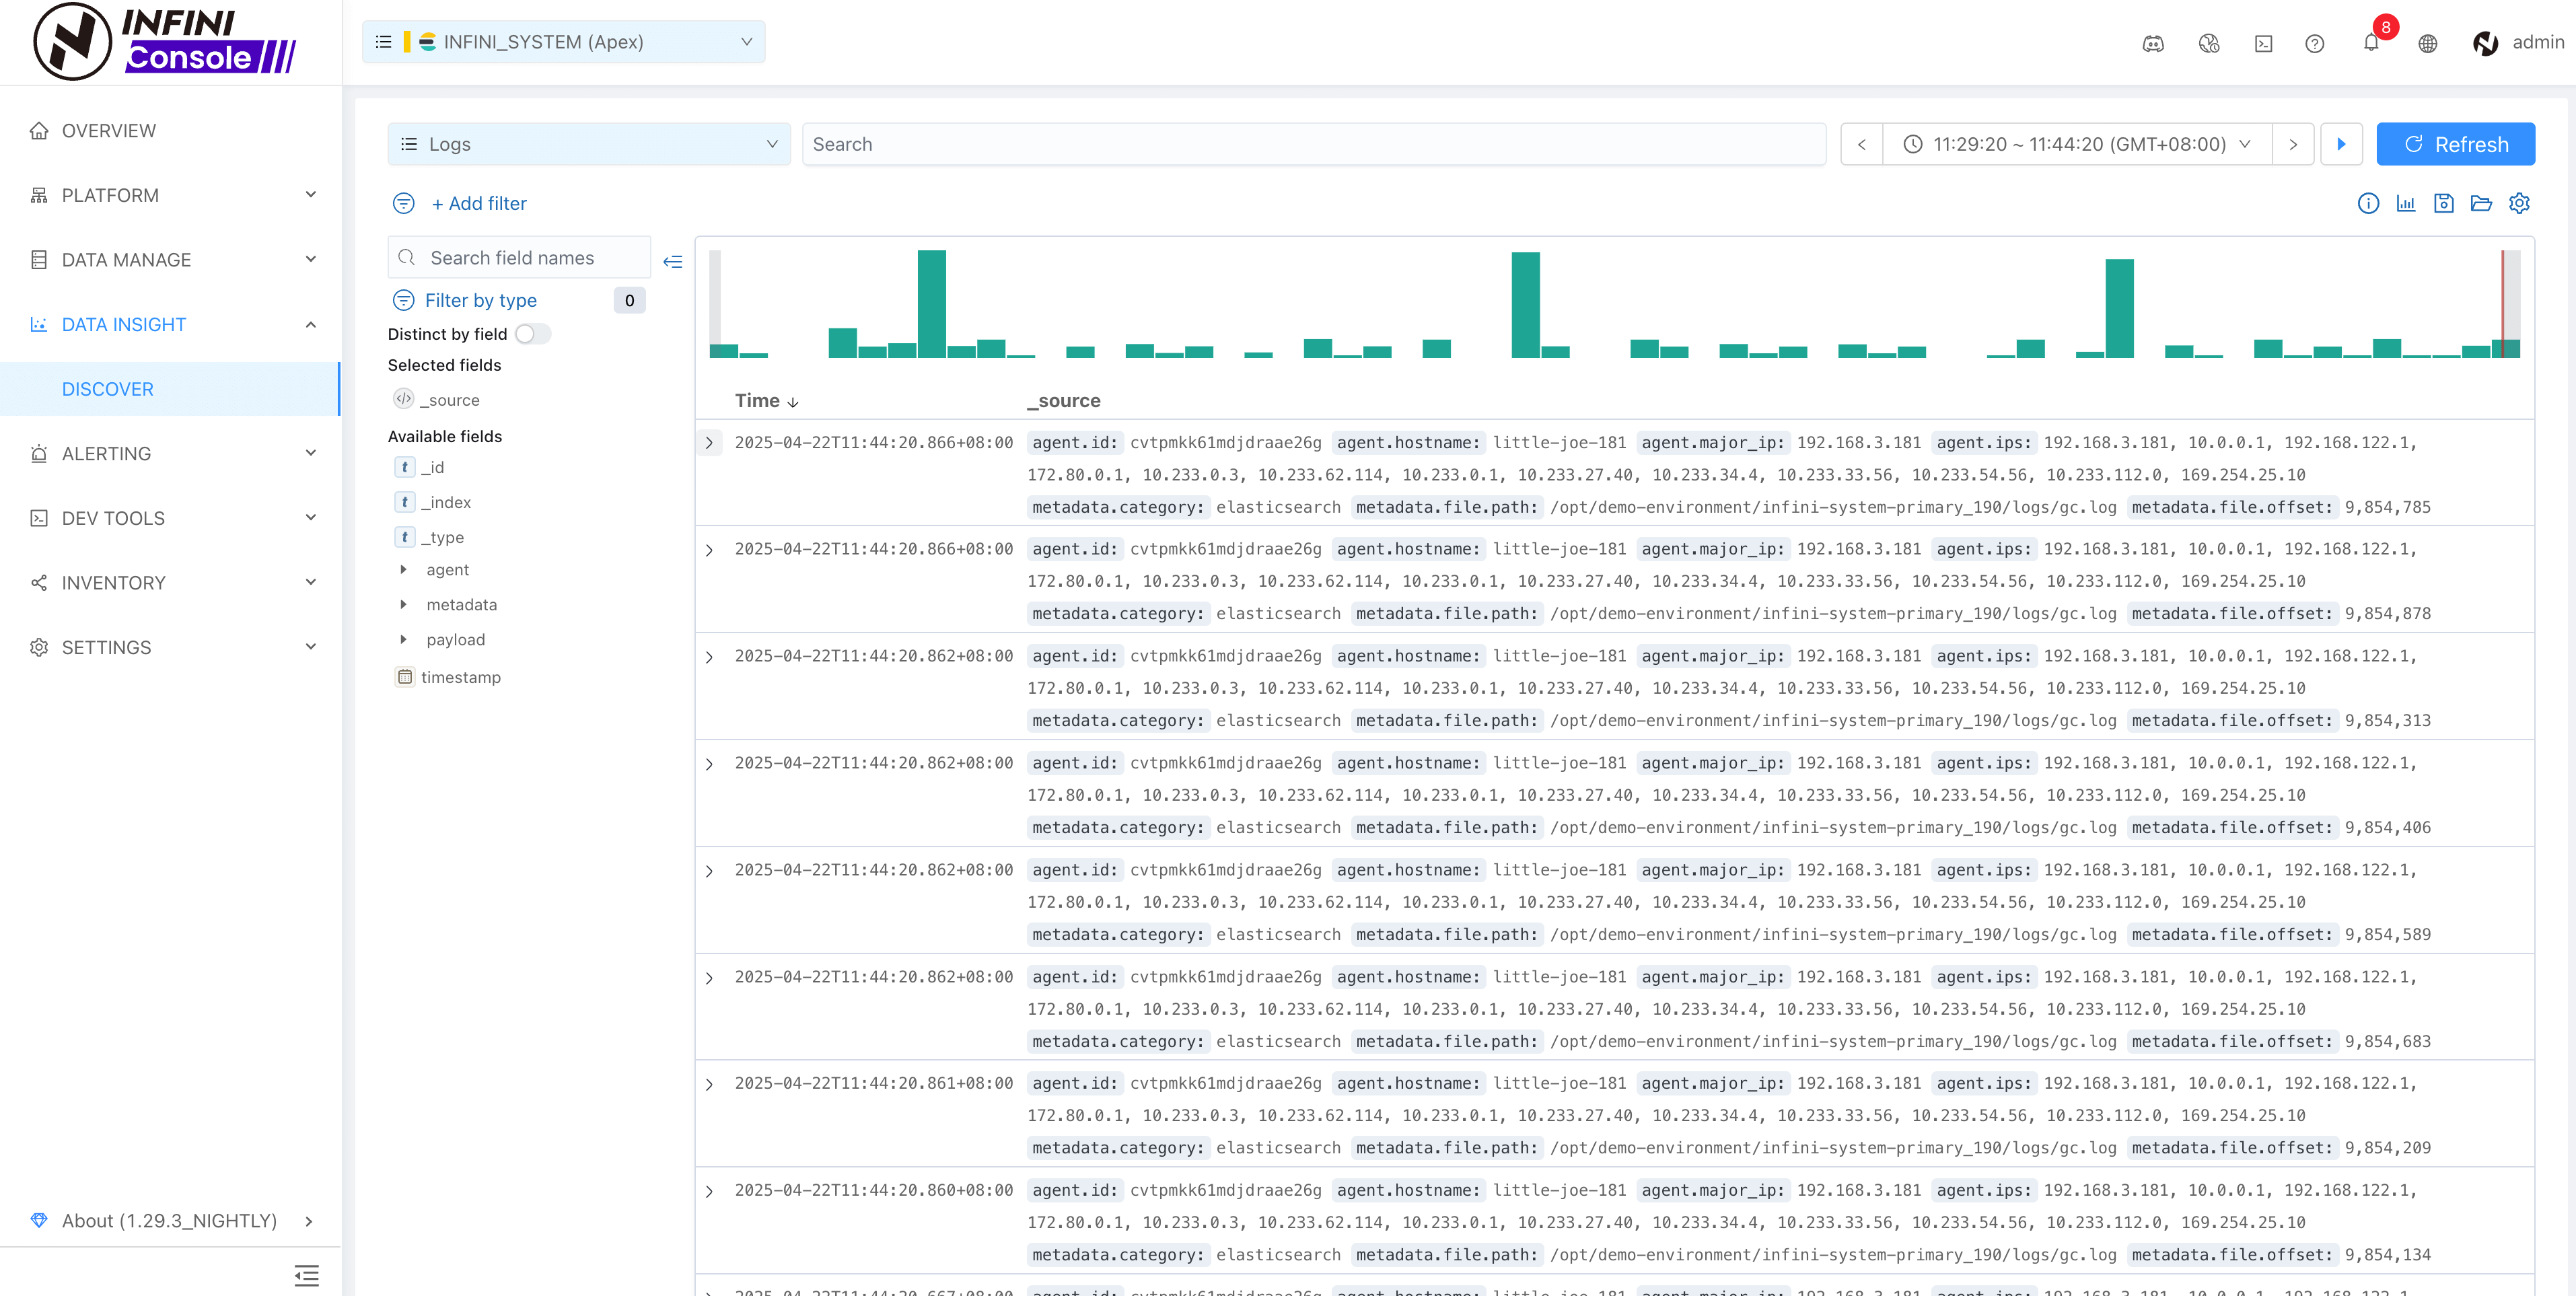The height and width of the screenshot is (1296, 2576).
Task: Click the Add filter link
Action: pos(478,203)
